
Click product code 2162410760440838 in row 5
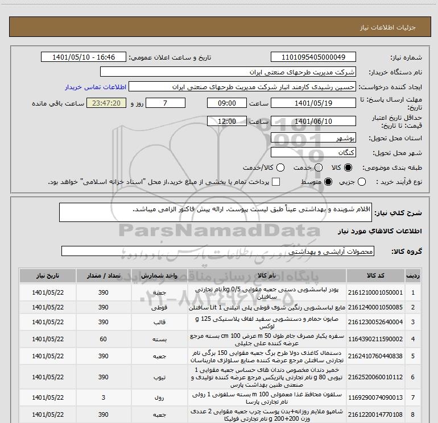tap(375, 356)
